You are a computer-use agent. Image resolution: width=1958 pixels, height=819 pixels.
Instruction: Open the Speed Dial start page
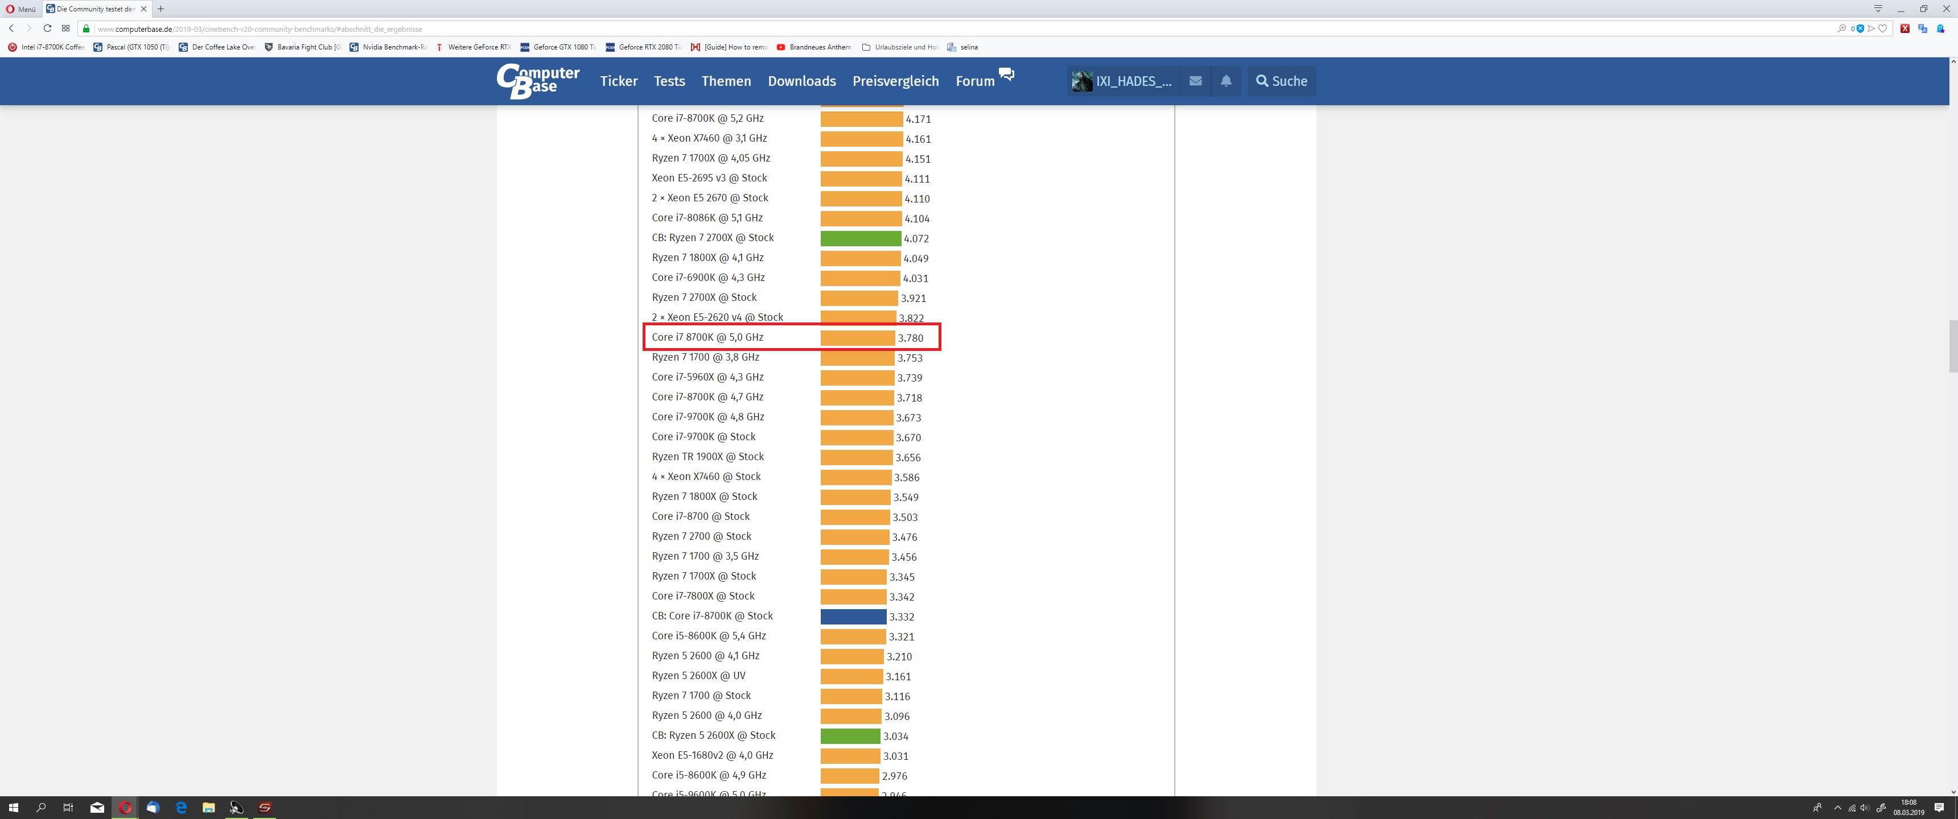[x=65, y=28]
